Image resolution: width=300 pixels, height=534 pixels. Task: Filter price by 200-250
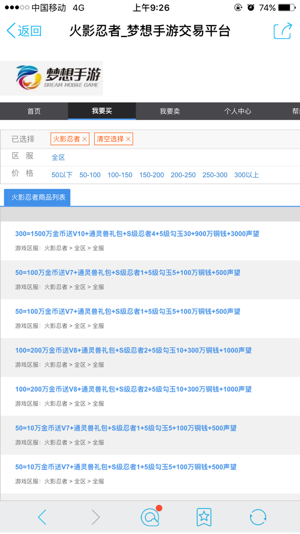[183, 175]
